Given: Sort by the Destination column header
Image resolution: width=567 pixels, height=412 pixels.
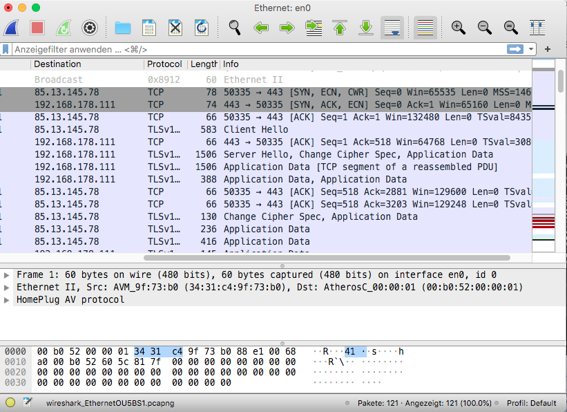Looking at the screenshot, I should tap(57, 64).
